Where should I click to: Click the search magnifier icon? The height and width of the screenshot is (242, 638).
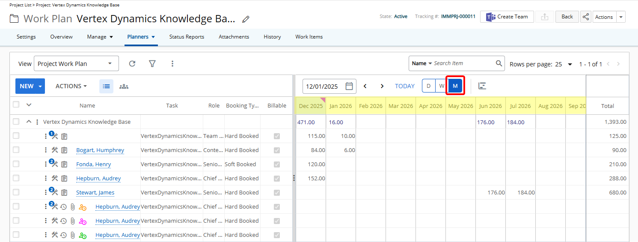coord(499,63)
